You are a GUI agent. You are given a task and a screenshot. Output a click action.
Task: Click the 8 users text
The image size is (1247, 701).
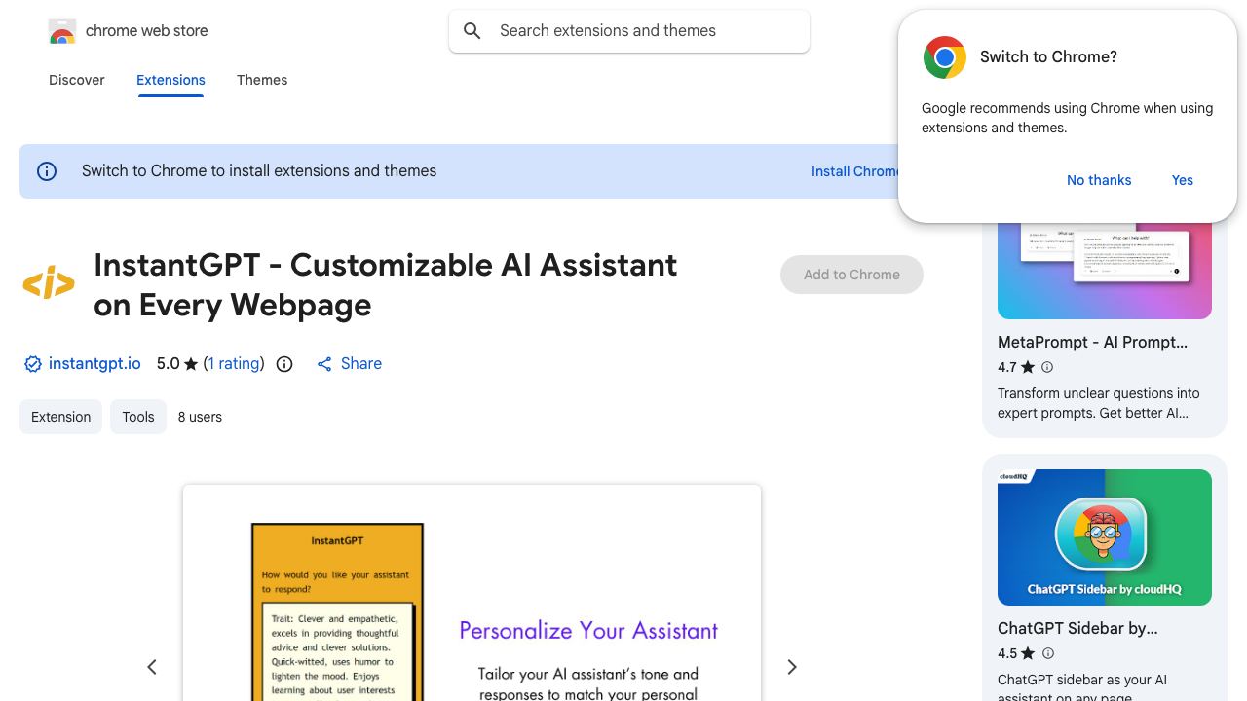point(200,417)
